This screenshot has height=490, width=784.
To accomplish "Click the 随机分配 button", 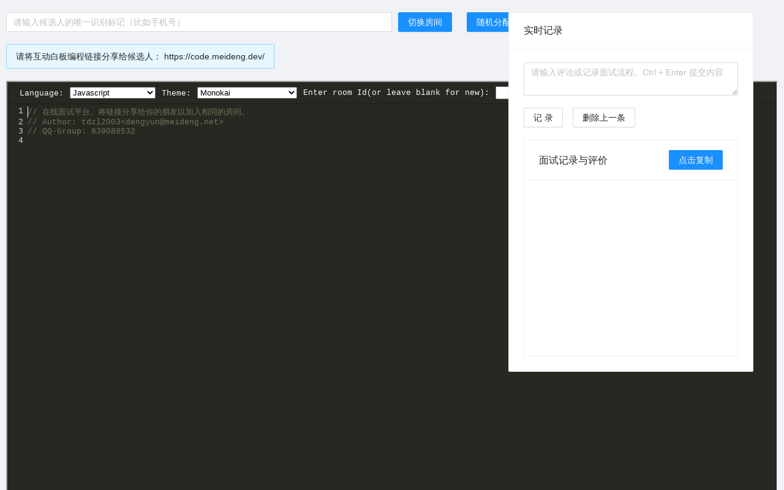I will [x=488, y=22].
